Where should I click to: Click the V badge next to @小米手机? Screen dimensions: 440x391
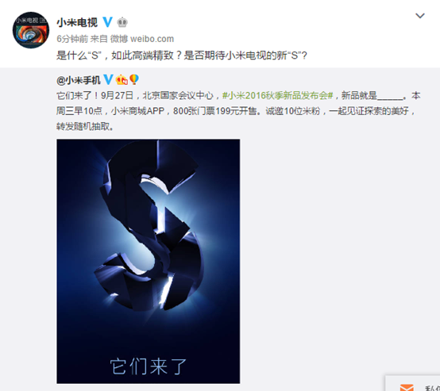coord(108,79)
